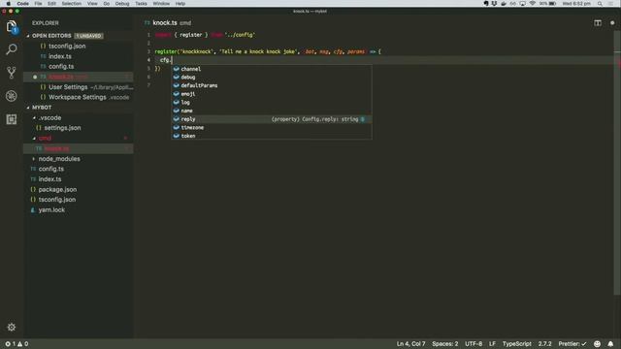Viewport: 621px width, 349px height.
Task: Open the Selection menu
Action: (x=71, y=4)
